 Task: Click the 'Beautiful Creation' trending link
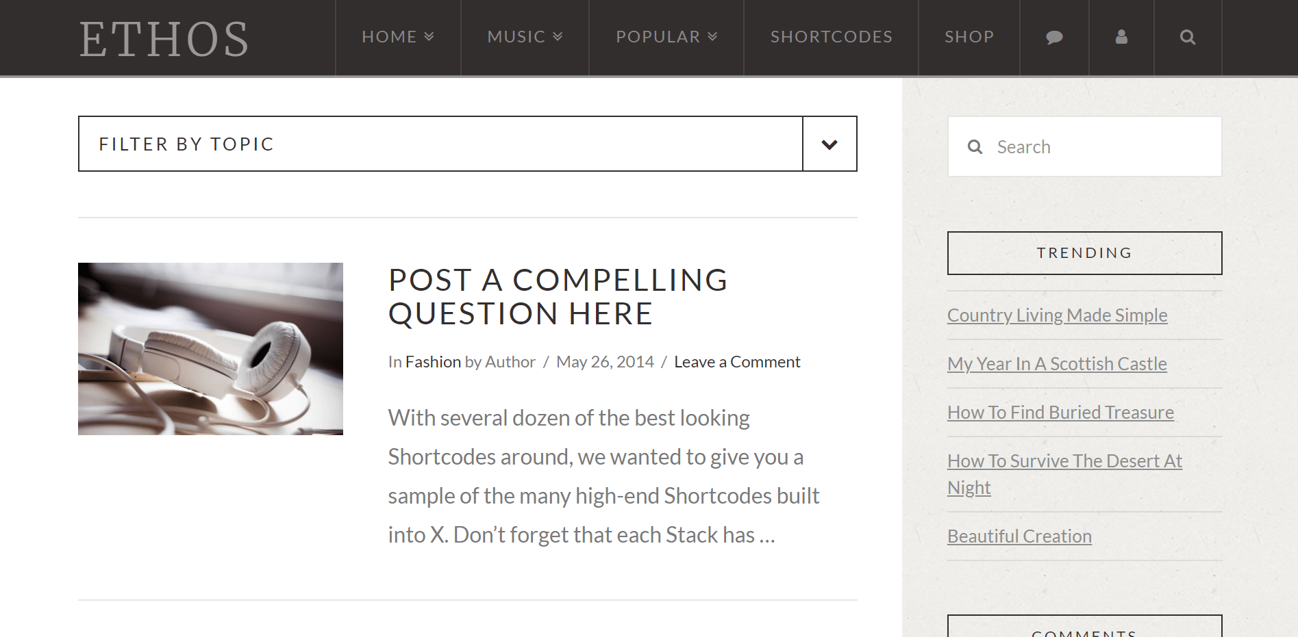(x=1019, y=536)
